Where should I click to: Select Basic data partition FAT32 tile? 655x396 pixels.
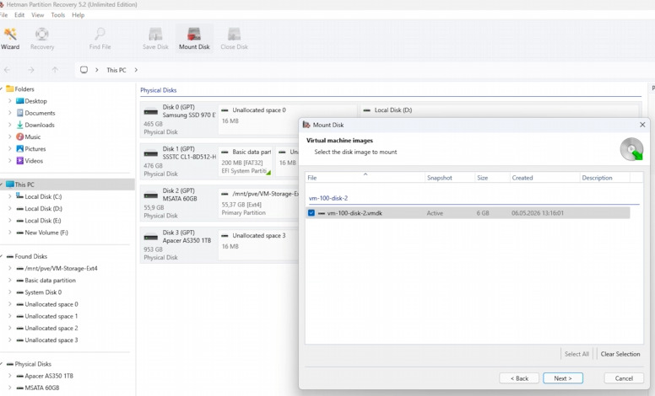(246, 162)
